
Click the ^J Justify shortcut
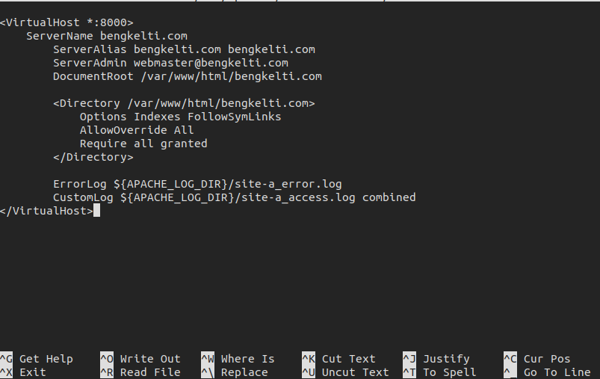[x=436, y=359]
